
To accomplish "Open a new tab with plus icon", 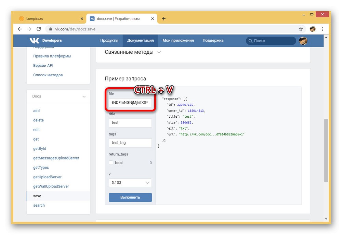I will [x=163, y=19].
